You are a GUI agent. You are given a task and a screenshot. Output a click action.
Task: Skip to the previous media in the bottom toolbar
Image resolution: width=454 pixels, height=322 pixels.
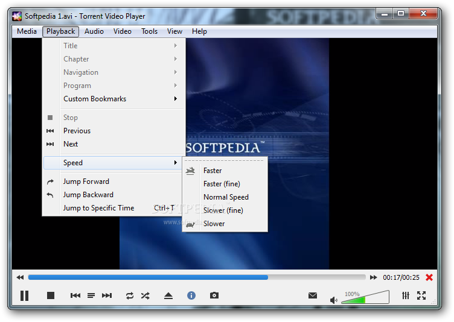click(75, 295)
